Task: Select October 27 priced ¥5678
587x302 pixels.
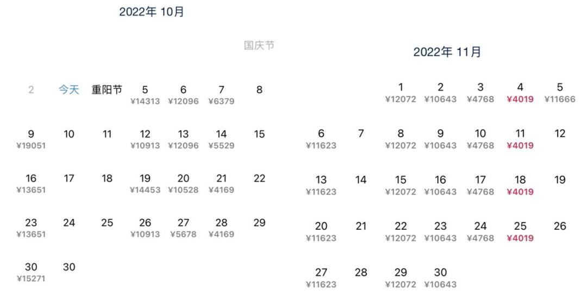Action: (183, 228)
